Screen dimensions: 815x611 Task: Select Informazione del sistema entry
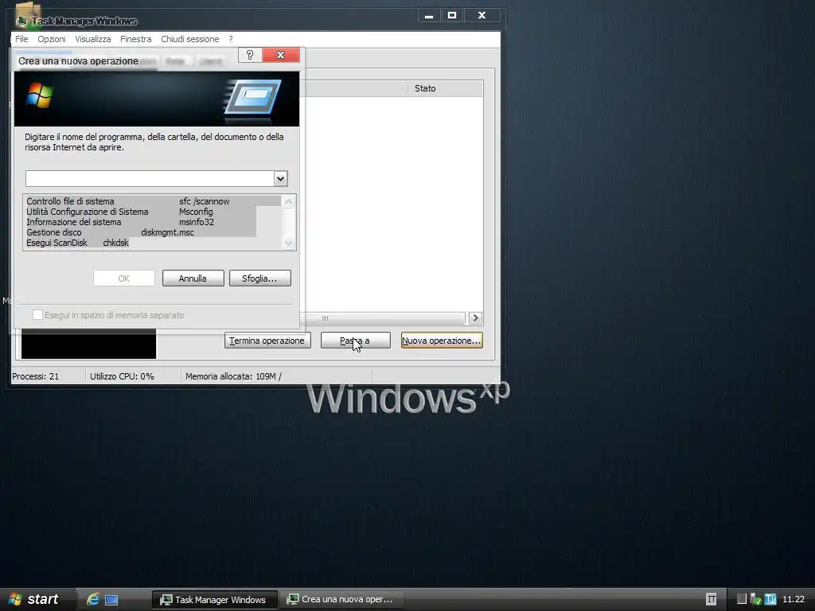click(x=140, y=222)
